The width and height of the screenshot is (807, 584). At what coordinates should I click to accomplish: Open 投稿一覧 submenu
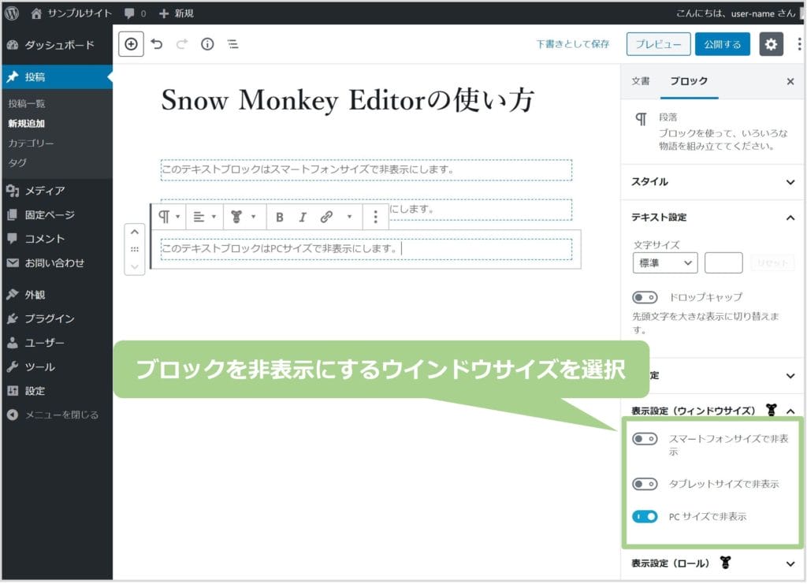point(27,104)
